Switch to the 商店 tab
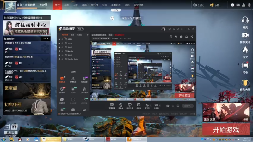 (x=127, y=5)
